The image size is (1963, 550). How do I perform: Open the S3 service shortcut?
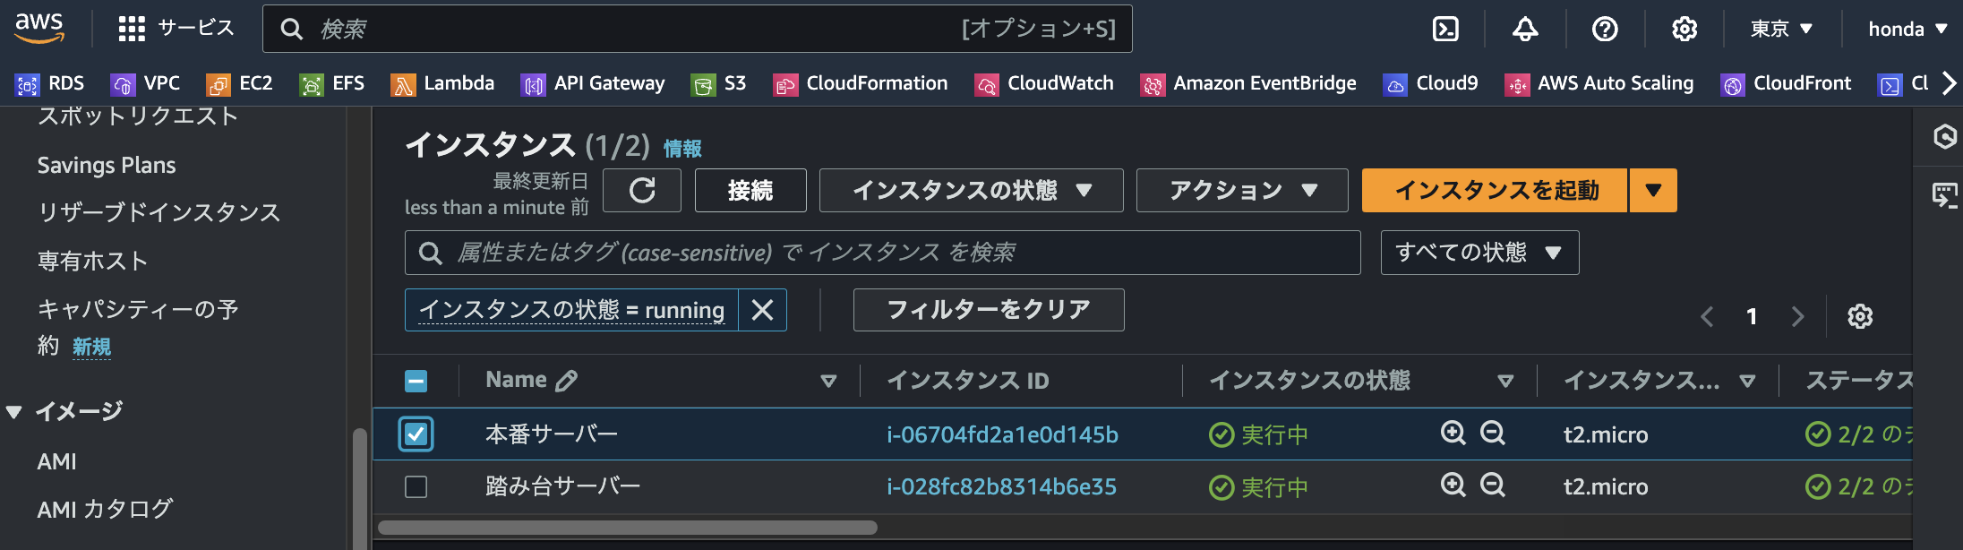coord(721,83)
